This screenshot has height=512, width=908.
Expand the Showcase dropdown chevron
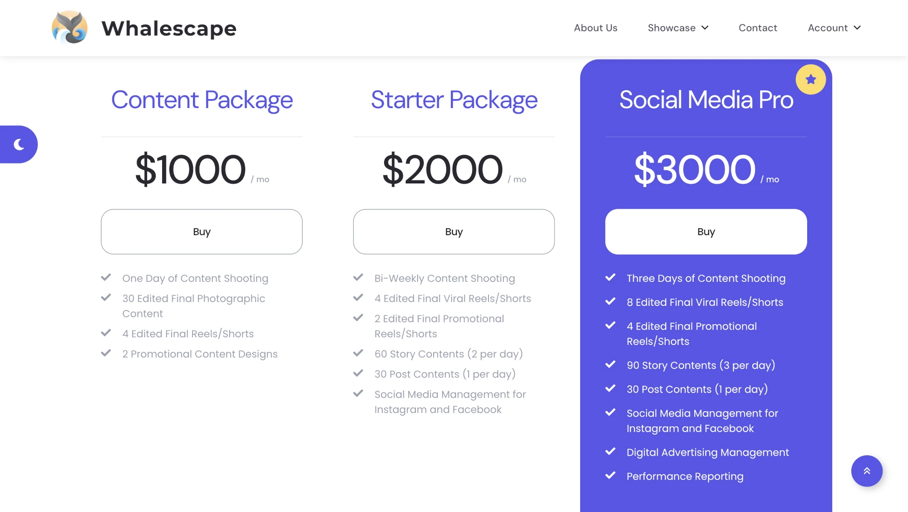point(705,28)
